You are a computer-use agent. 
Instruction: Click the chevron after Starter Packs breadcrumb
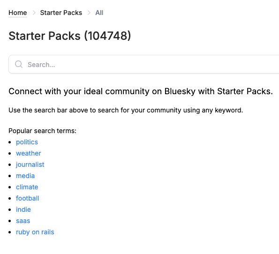point(89,13)
